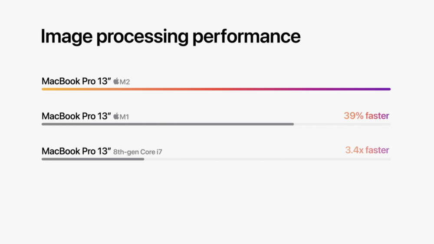Click the filled gray Core i7 bar
The height and width of the screenshot is (244, 434).
[93, 159]
